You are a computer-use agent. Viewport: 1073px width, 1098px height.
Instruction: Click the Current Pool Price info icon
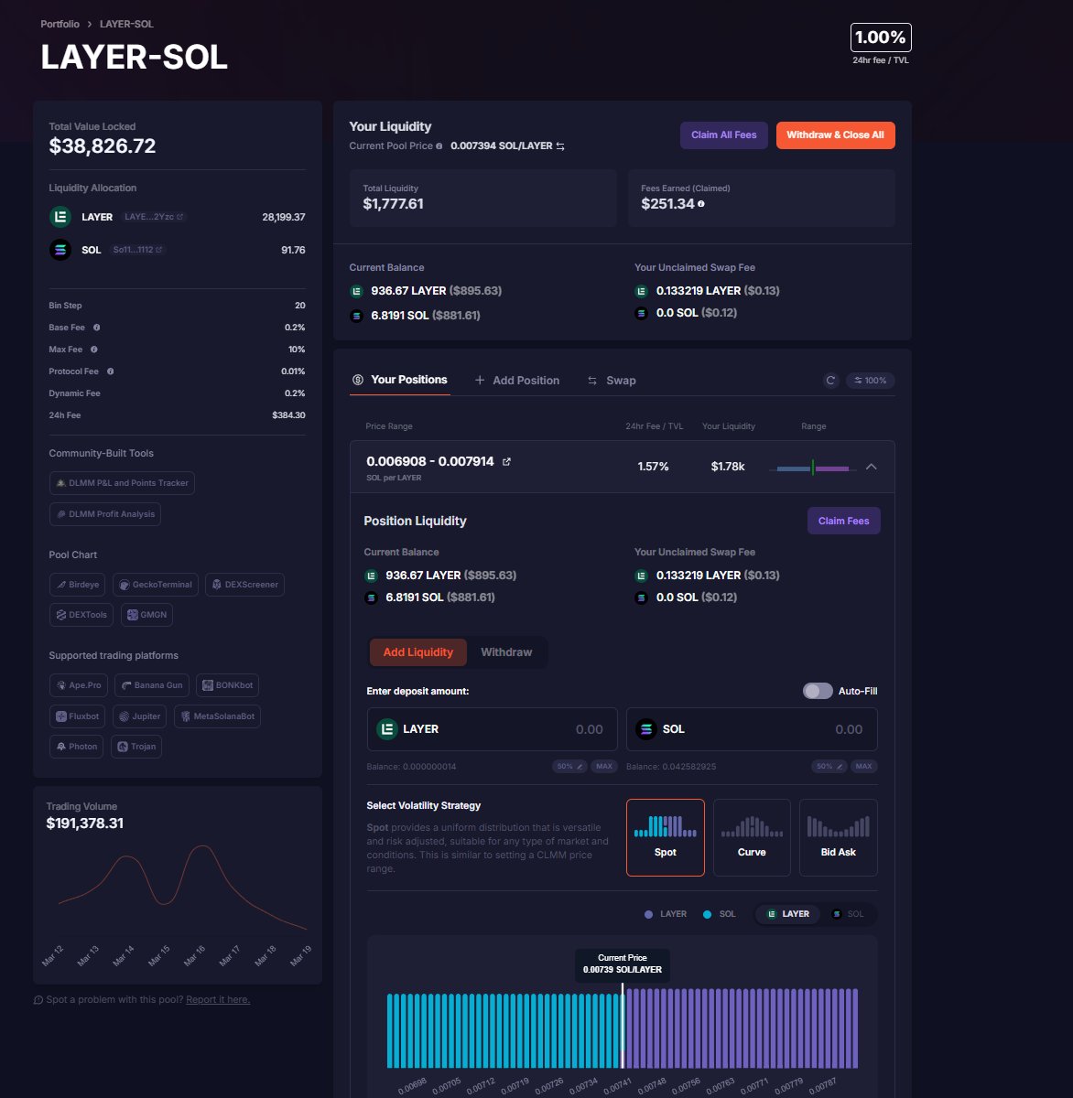(x=439, y=146)
